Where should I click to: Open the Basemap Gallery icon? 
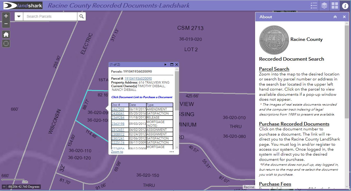tap(334, 5)
